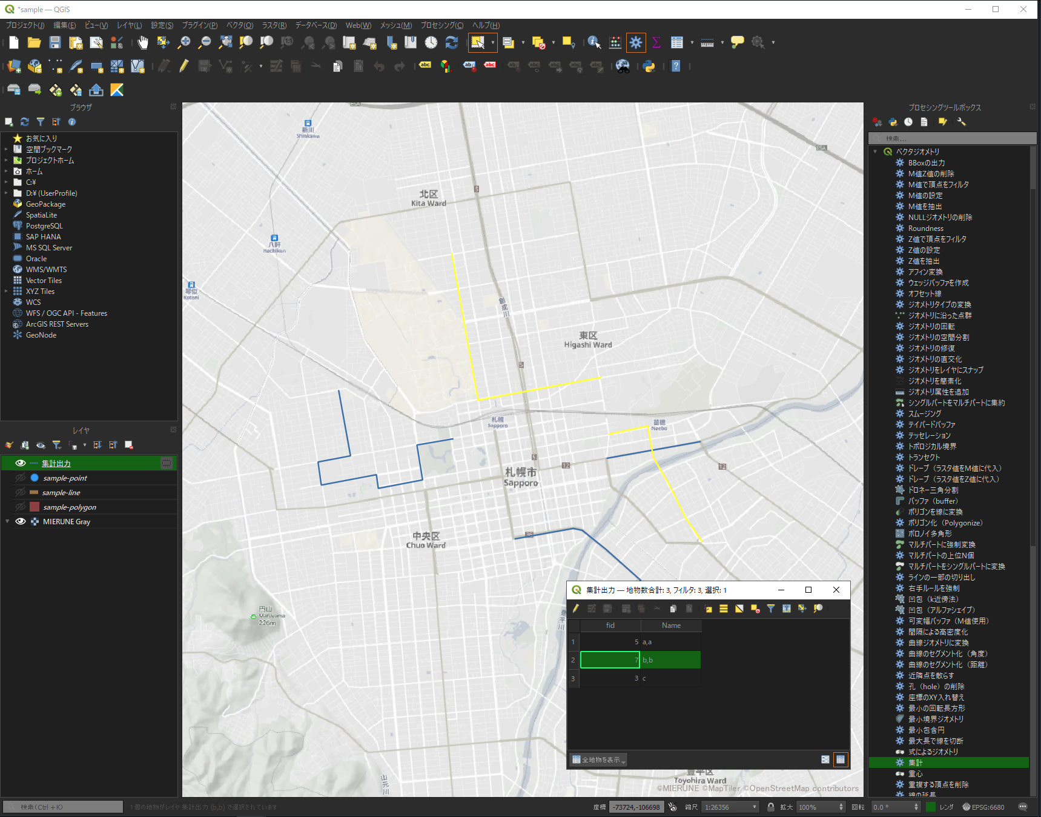Open the scale 1:26356 dropdown
The height and width of the screenshot is (817, 1041).
point(755,807)
